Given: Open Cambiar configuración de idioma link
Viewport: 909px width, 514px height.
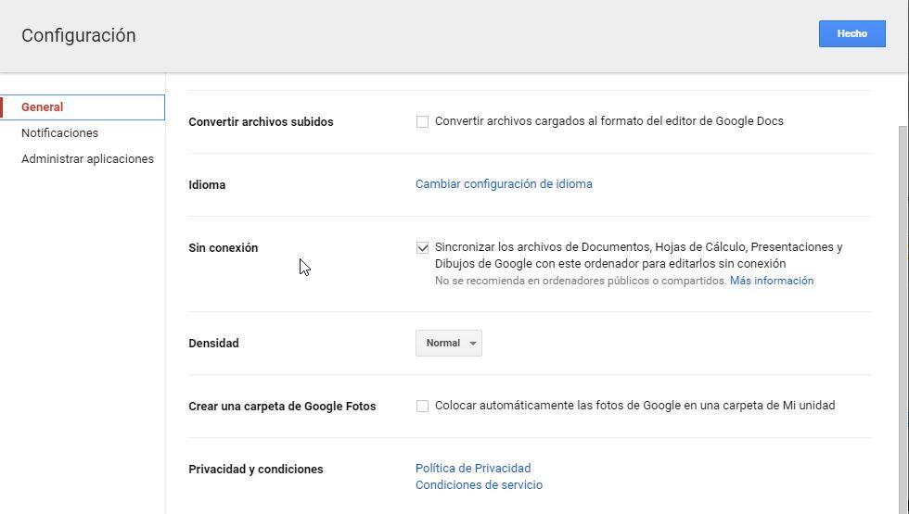Looking at the screenshot, I should (504, 184).
